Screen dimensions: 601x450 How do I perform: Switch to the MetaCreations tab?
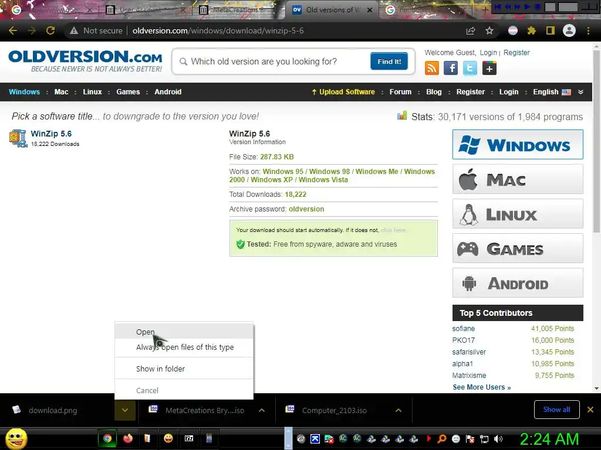(239, 10)
